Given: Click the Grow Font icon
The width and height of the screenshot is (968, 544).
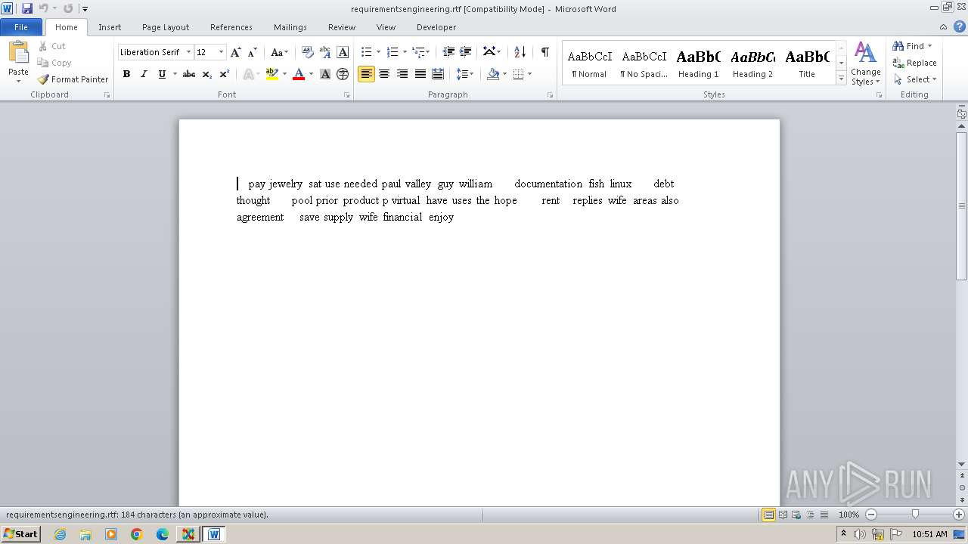Looking at the screenshot, I should point(236,52).
